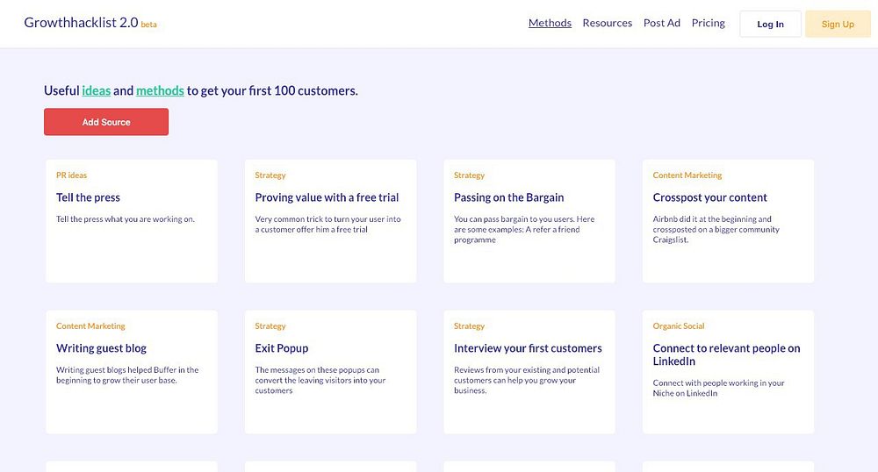Open 'Proving value with a free trial'

[327, 197]
